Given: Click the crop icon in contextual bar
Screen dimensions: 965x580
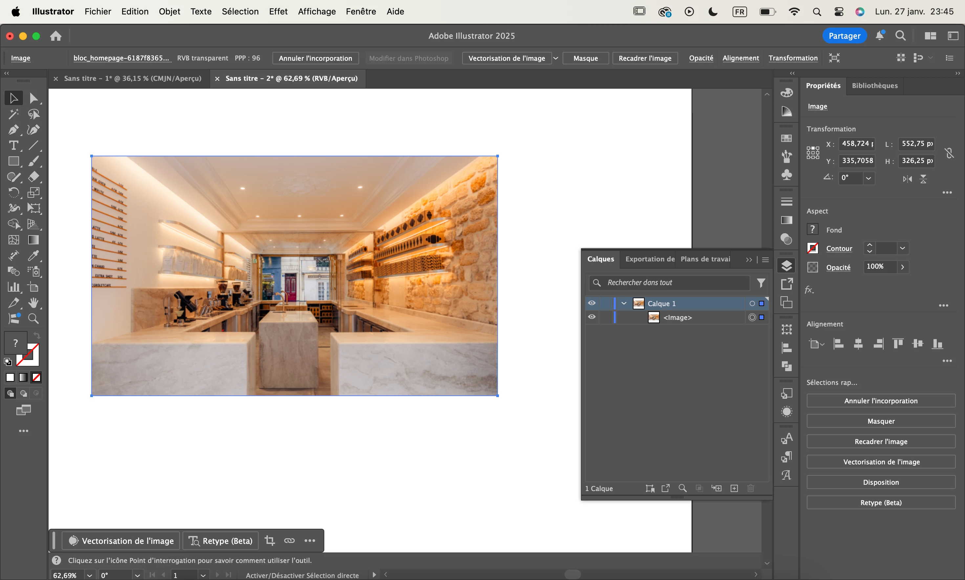Looking at the screenshot, I should 269,541.
